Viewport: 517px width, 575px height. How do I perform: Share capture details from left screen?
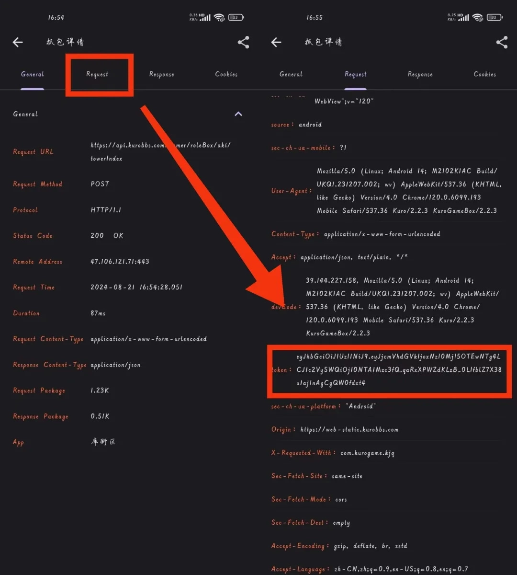(243, 42)
